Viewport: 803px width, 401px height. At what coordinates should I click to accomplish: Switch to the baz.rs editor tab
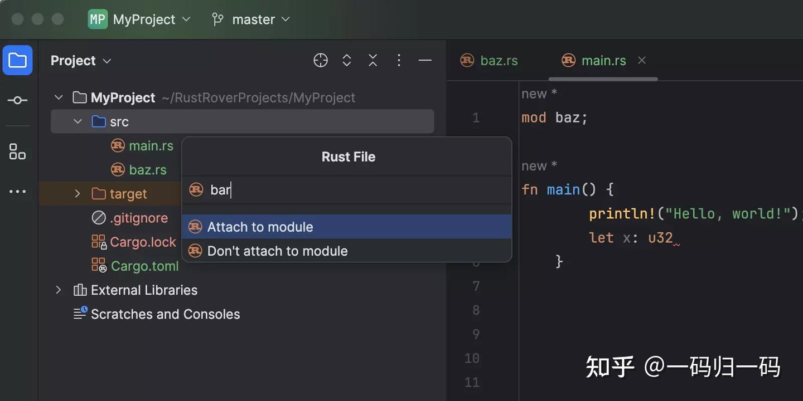(490, 61)
